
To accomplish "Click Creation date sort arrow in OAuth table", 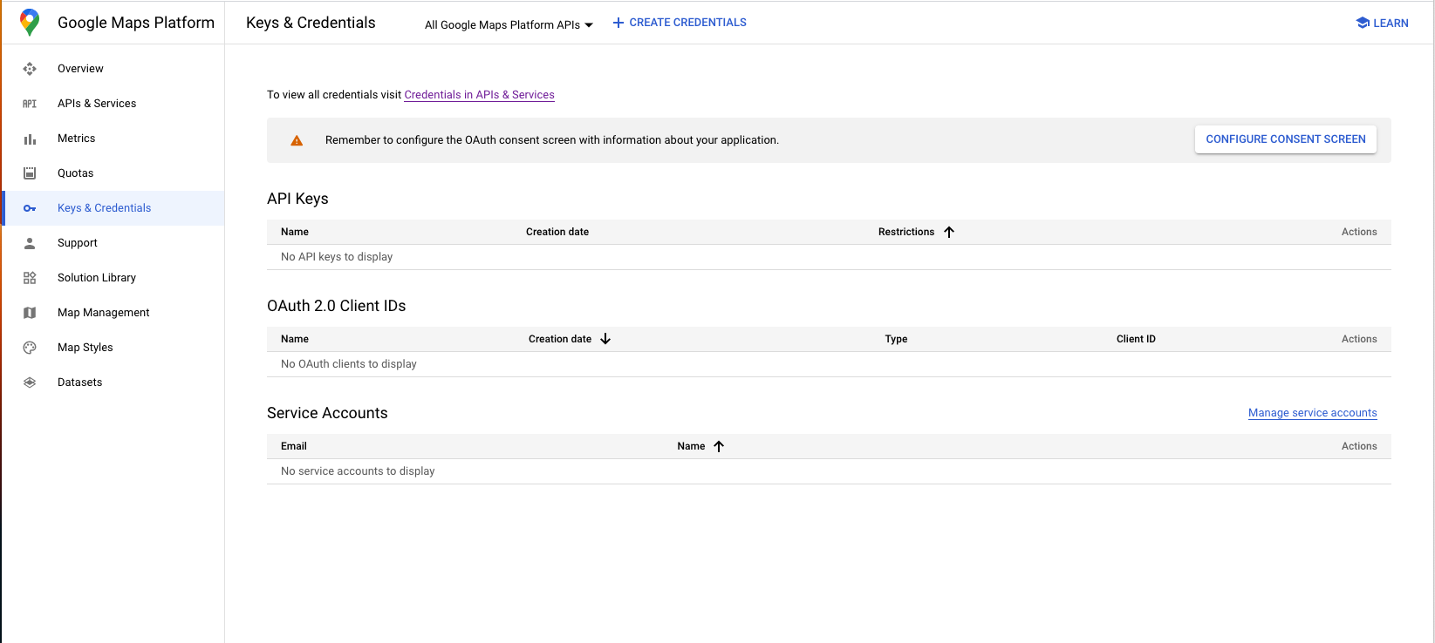I will pyautogui.click(x=605, y=339).
